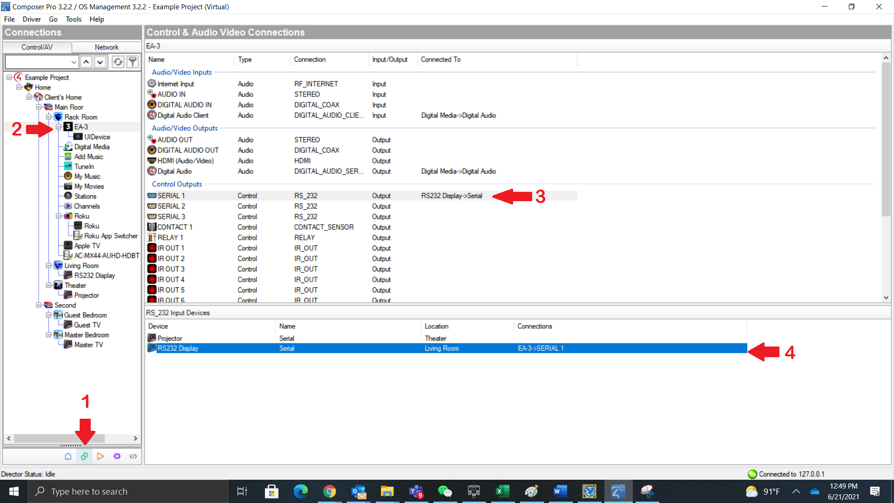Open the Media view play icon
Image resolution: width=894 pixels, height=503 pixels.
(101, 456)
